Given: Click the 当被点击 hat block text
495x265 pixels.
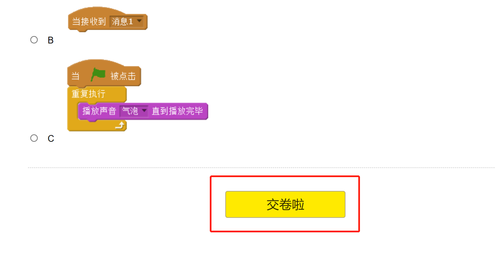Looking at the screenshot, I should pyautogui.click(x=104, y=76).
